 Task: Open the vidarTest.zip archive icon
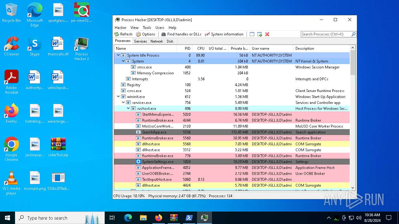[58, 147]
